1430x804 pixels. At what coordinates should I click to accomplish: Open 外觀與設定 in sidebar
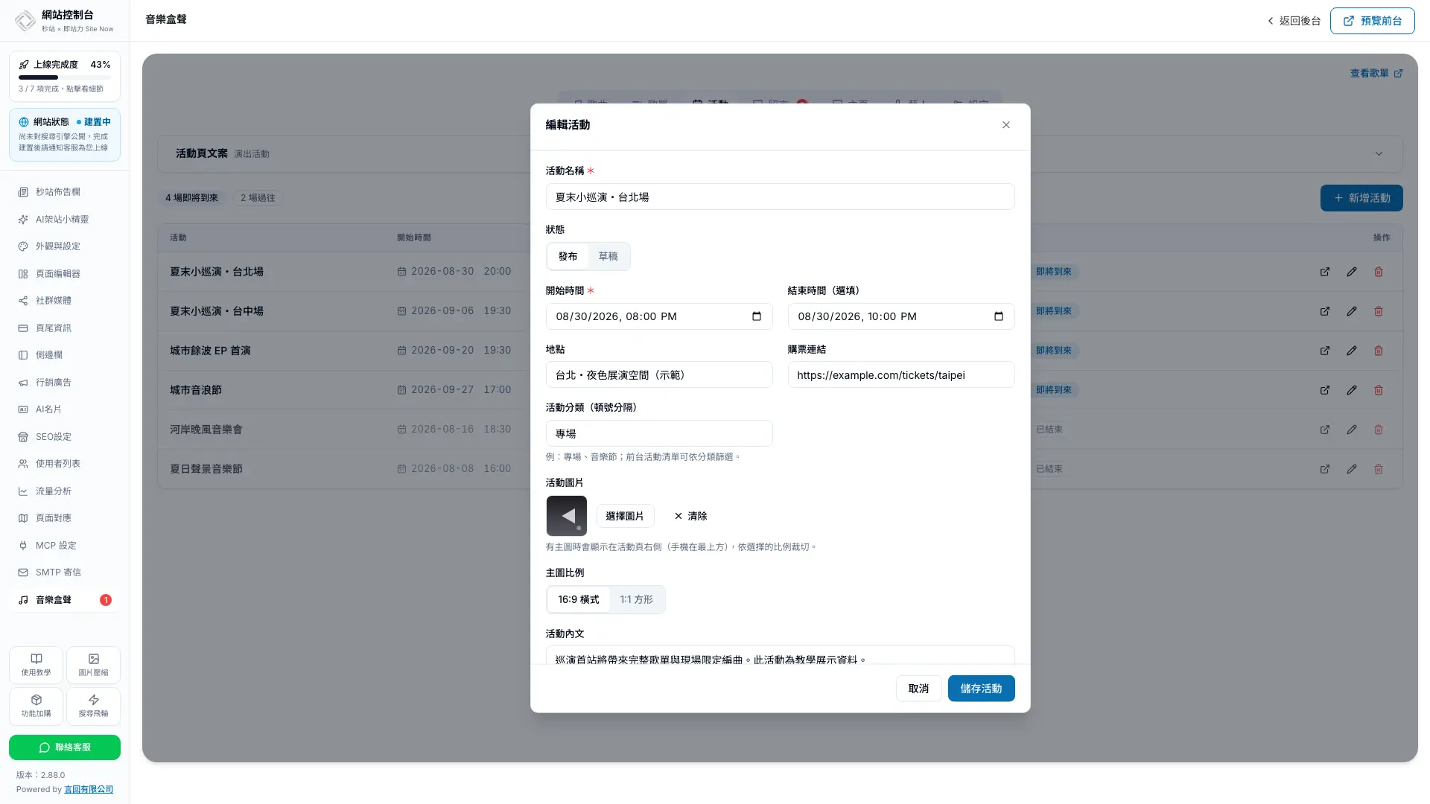coord(65,246)
